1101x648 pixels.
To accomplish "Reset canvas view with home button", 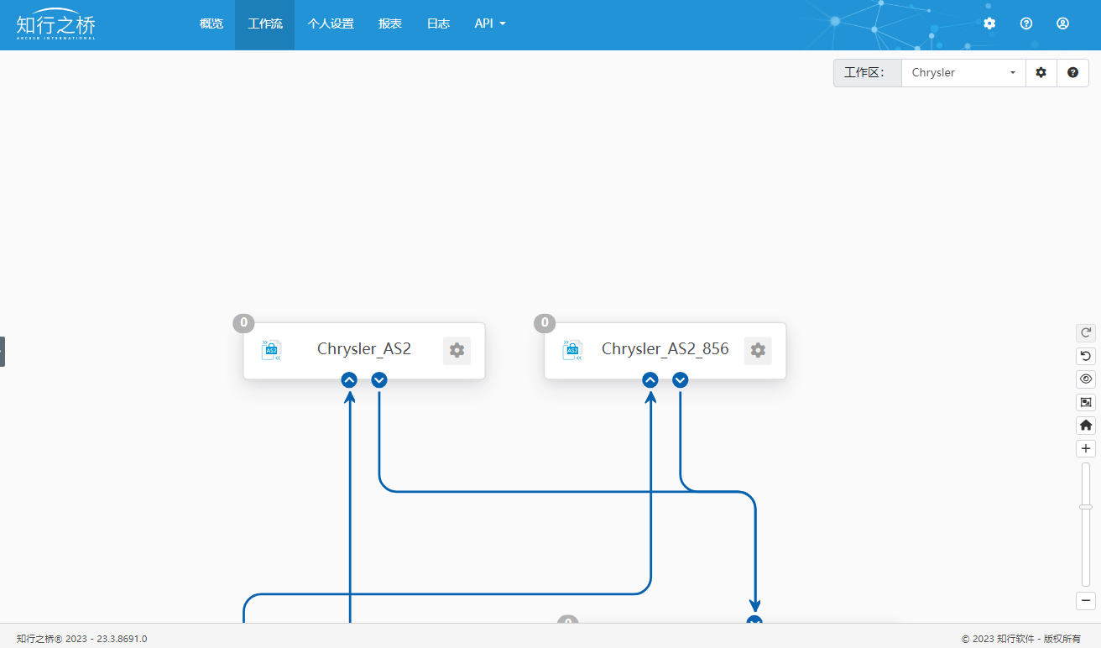I will (x=1086, y=426).
